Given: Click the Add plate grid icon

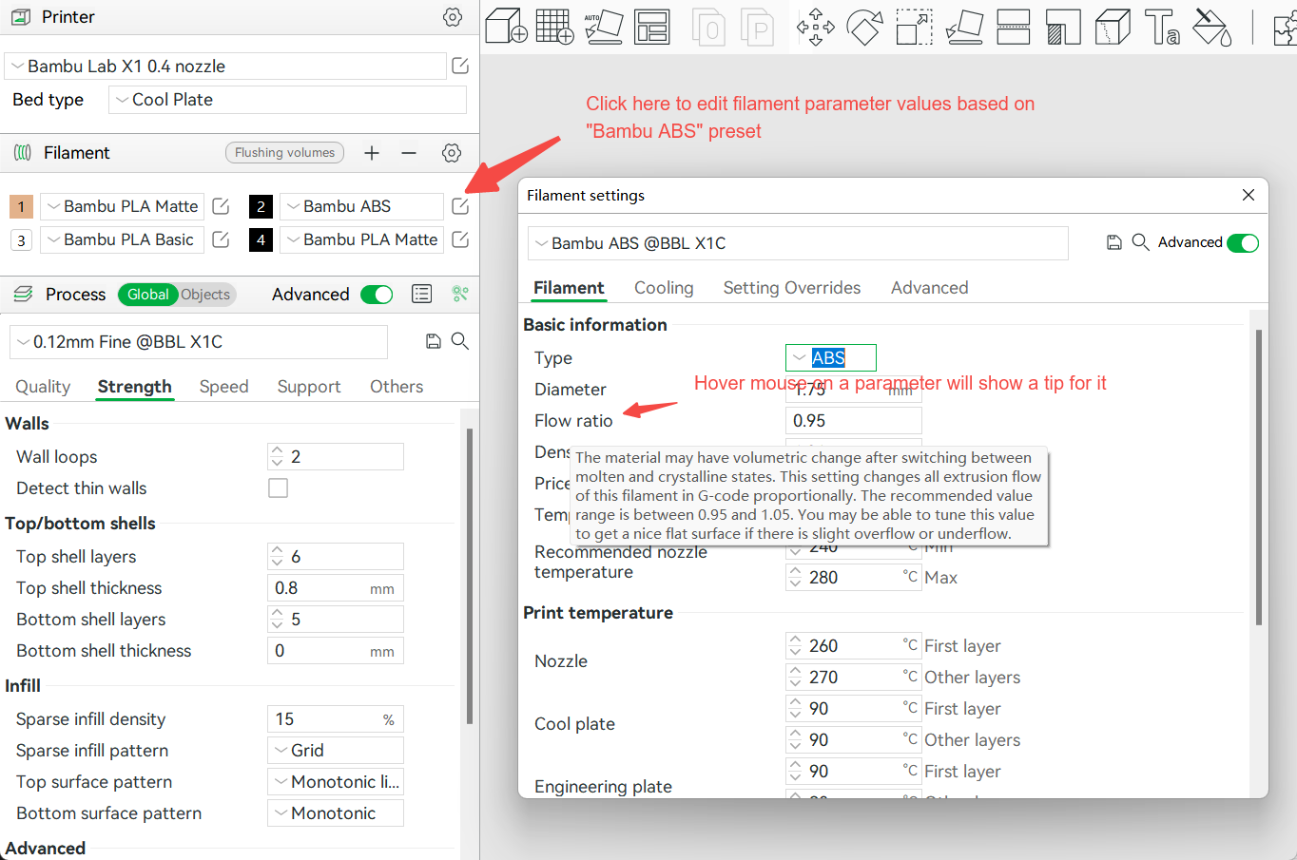Looking at the screenshot, I should (554, 26).
